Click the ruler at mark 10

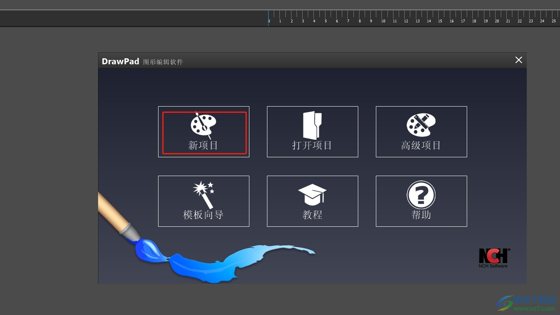click(383, 18)
